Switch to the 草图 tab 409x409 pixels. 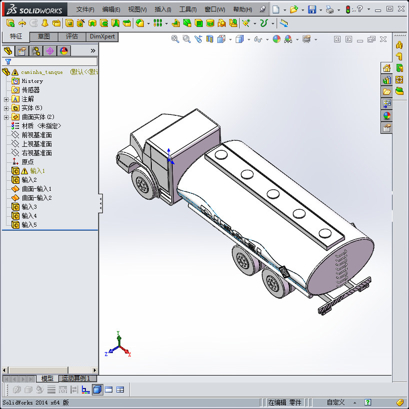tap(44, 36)
